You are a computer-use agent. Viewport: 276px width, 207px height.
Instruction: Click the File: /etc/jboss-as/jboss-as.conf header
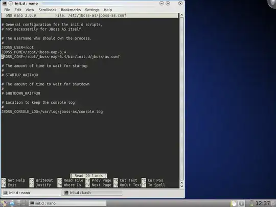(x=90, y=15)
